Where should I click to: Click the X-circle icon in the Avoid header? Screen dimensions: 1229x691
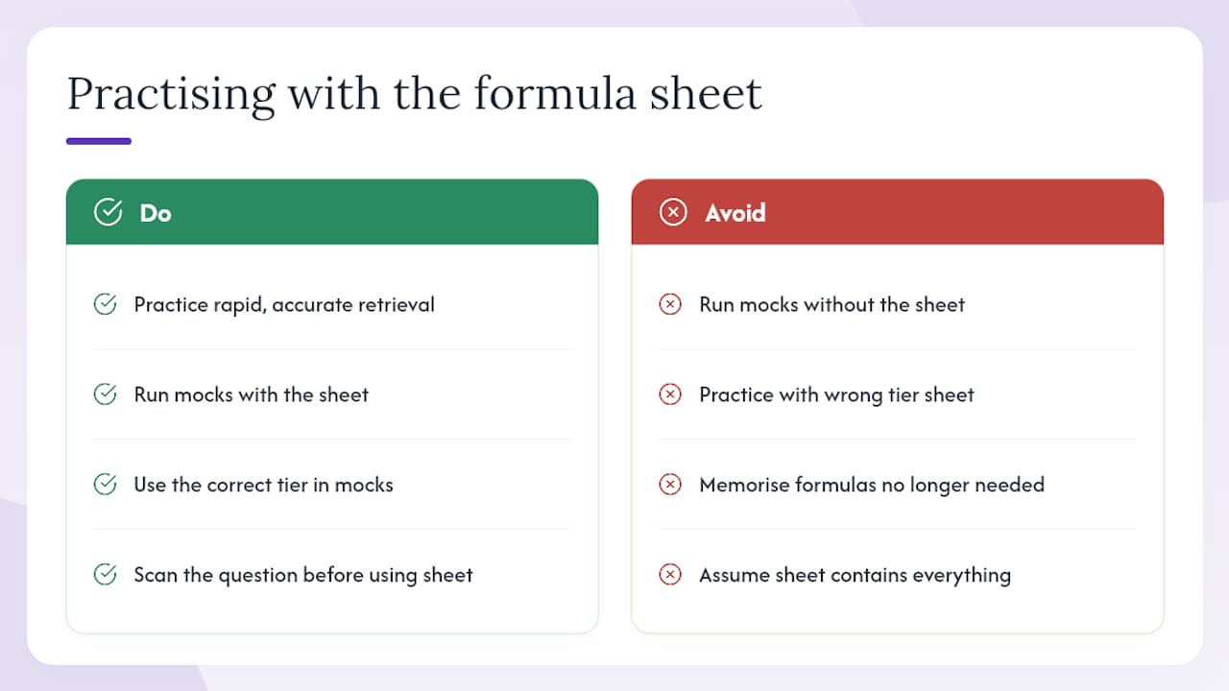[673, 212]
